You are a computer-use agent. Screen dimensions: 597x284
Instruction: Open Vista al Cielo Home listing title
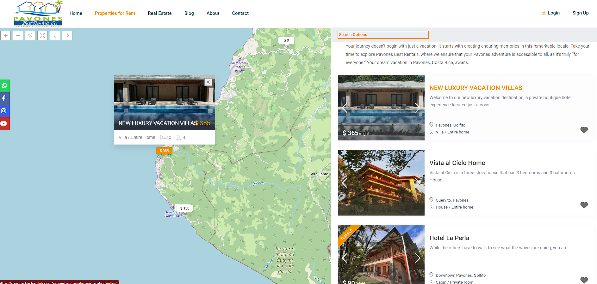tap(457, 163)
